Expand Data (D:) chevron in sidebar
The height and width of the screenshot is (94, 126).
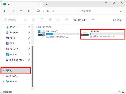(3, 76)
